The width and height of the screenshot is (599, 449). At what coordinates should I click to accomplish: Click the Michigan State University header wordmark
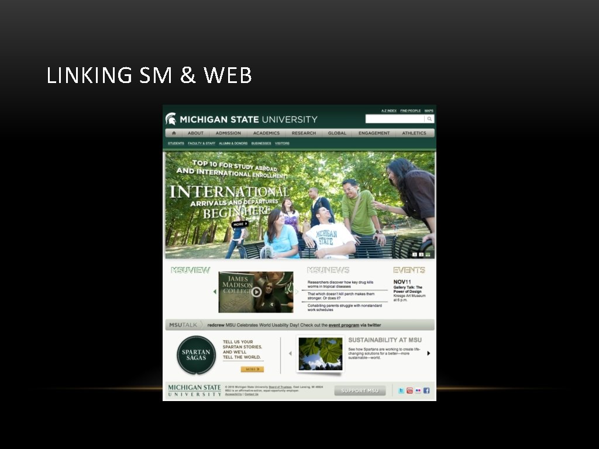[248, 119]
